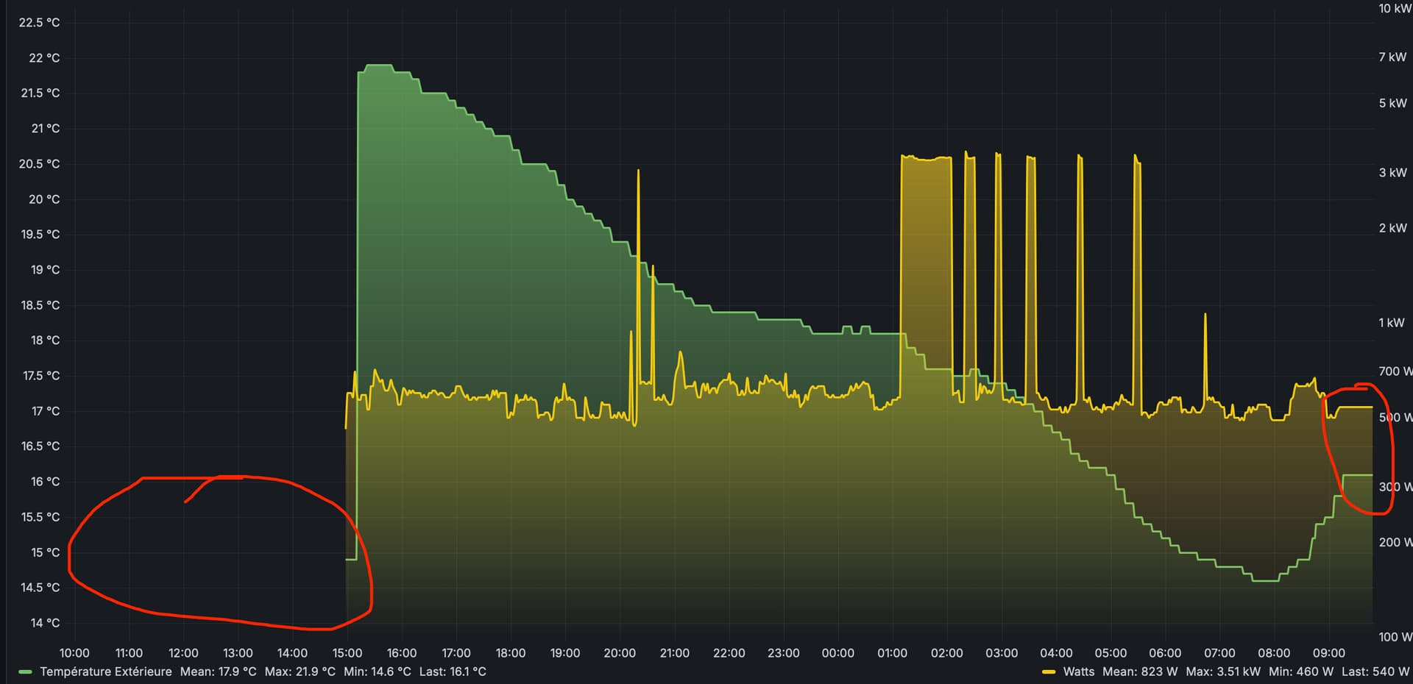
Task: Click the 21.5 °C left axis label
Action: (40, 93)
